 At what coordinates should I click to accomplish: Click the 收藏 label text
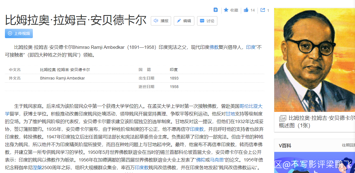(234, 10)
